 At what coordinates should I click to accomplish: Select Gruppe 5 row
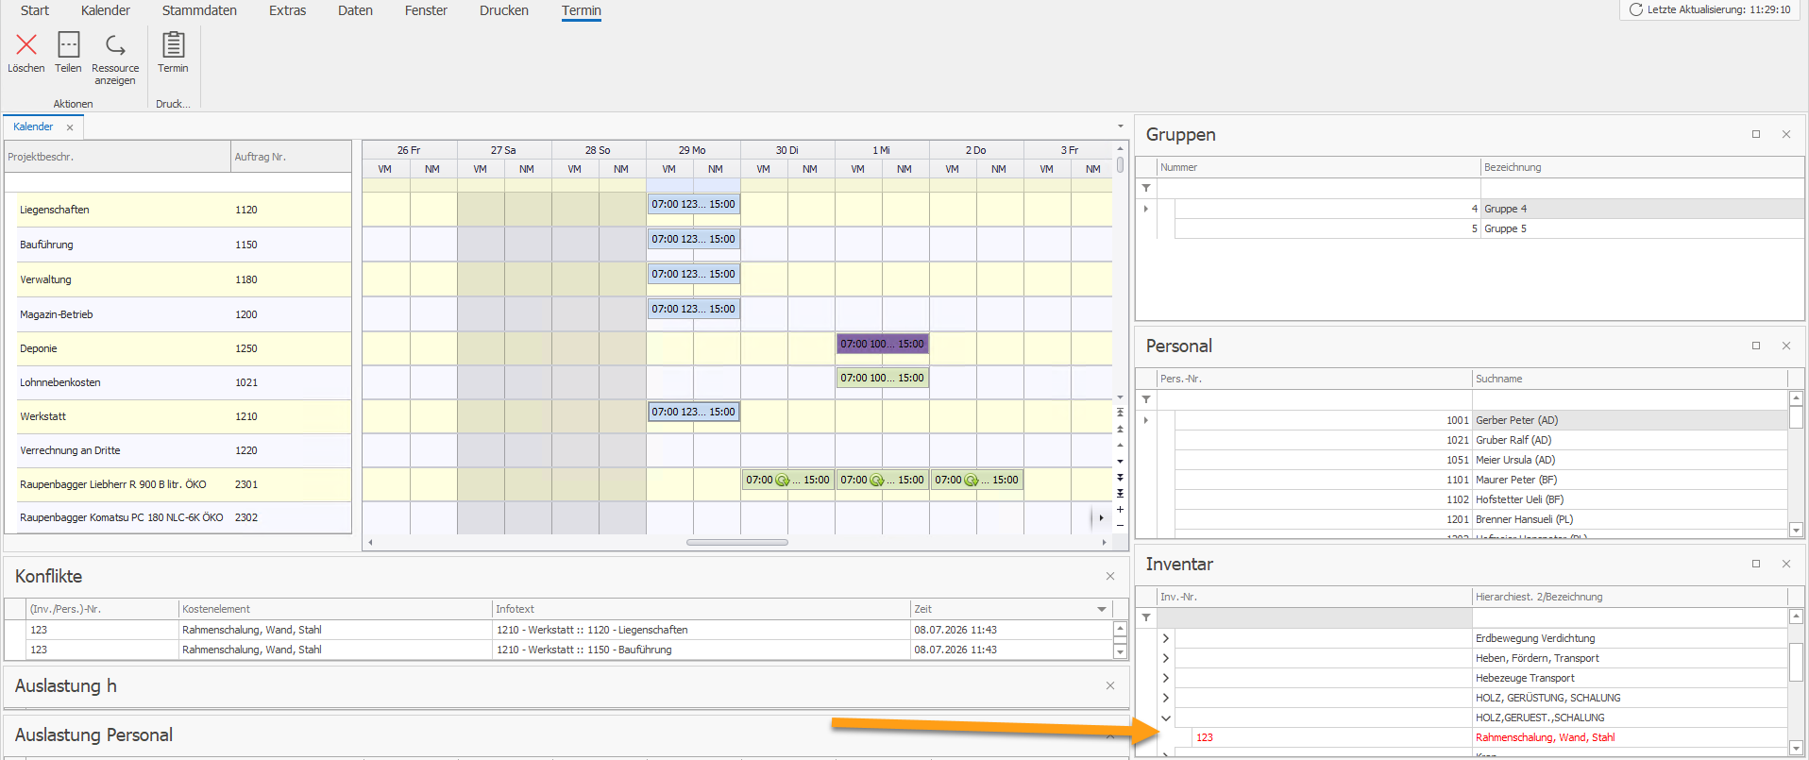tap(1489, 228)
